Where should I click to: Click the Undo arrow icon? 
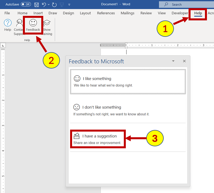click(x=44, y=5)
